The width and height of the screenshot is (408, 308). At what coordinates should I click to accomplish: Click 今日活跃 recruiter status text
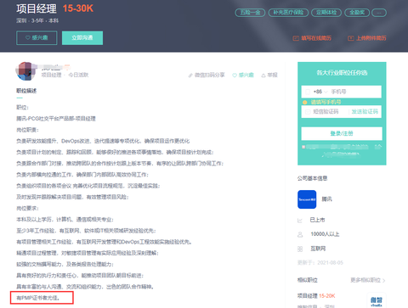tap(78, 75)
